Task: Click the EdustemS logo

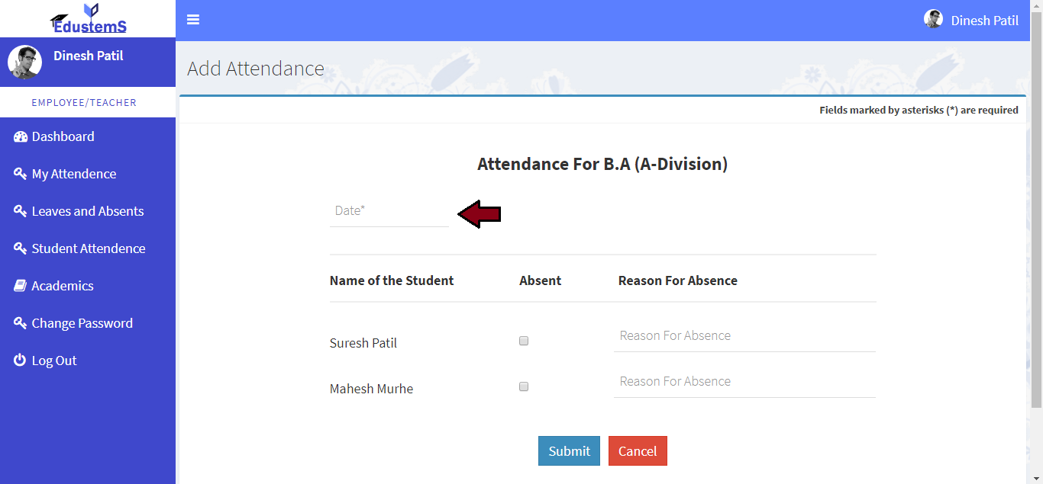Action: [89, 19]
